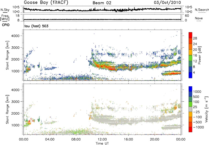
Task: Click the red bottom of the velocity colorbar
Action: point(190,130)
